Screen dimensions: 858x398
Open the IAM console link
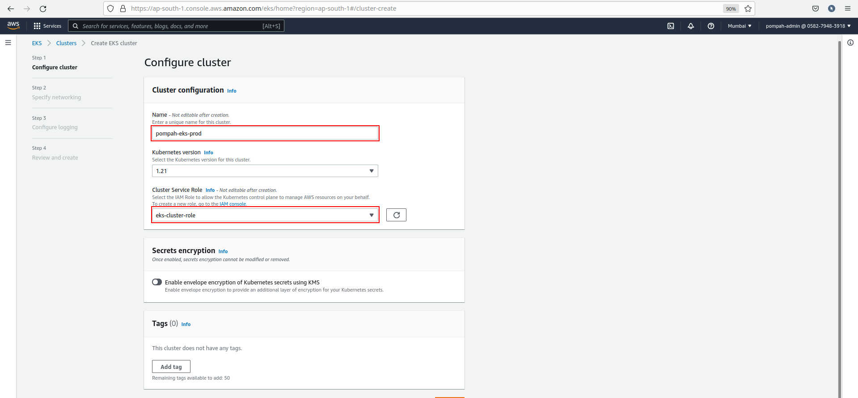click(232, 204)
